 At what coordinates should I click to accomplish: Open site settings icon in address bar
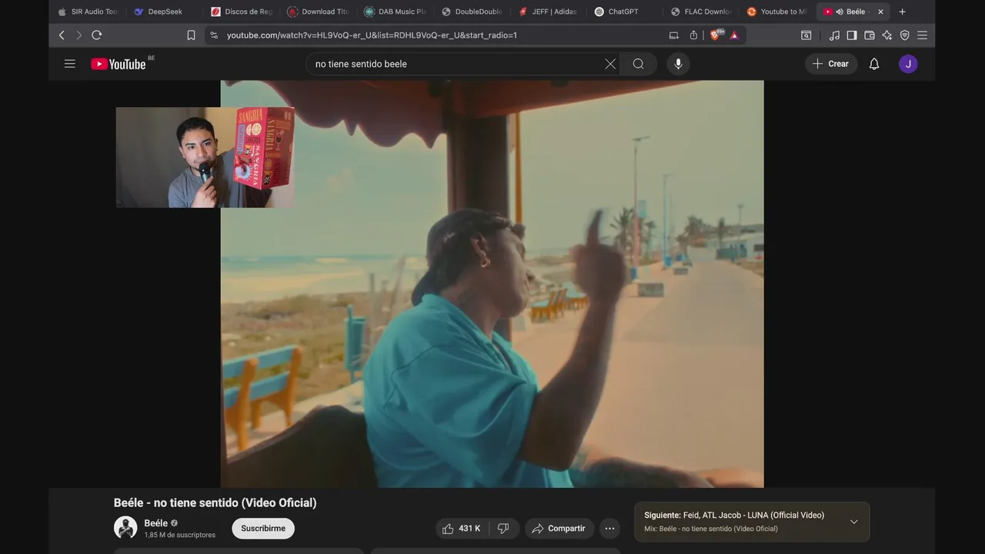pyautogui.click(x=214, y=35)
